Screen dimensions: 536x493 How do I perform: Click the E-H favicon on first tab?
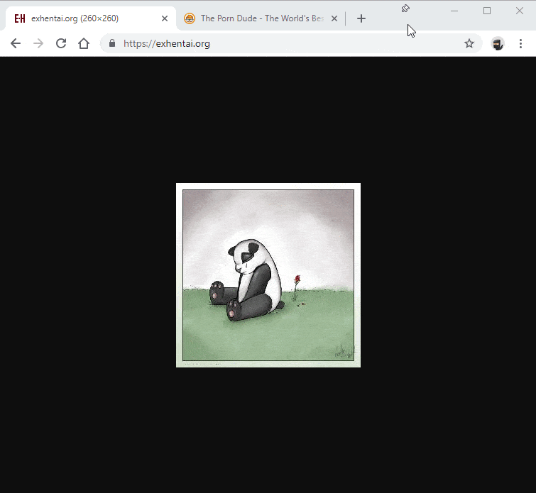click(20, 18)
